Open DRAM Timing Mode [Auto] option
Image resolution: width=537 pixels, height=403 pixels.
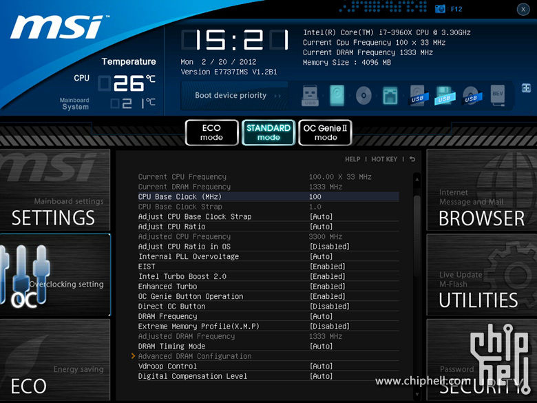tap(321, 346)
